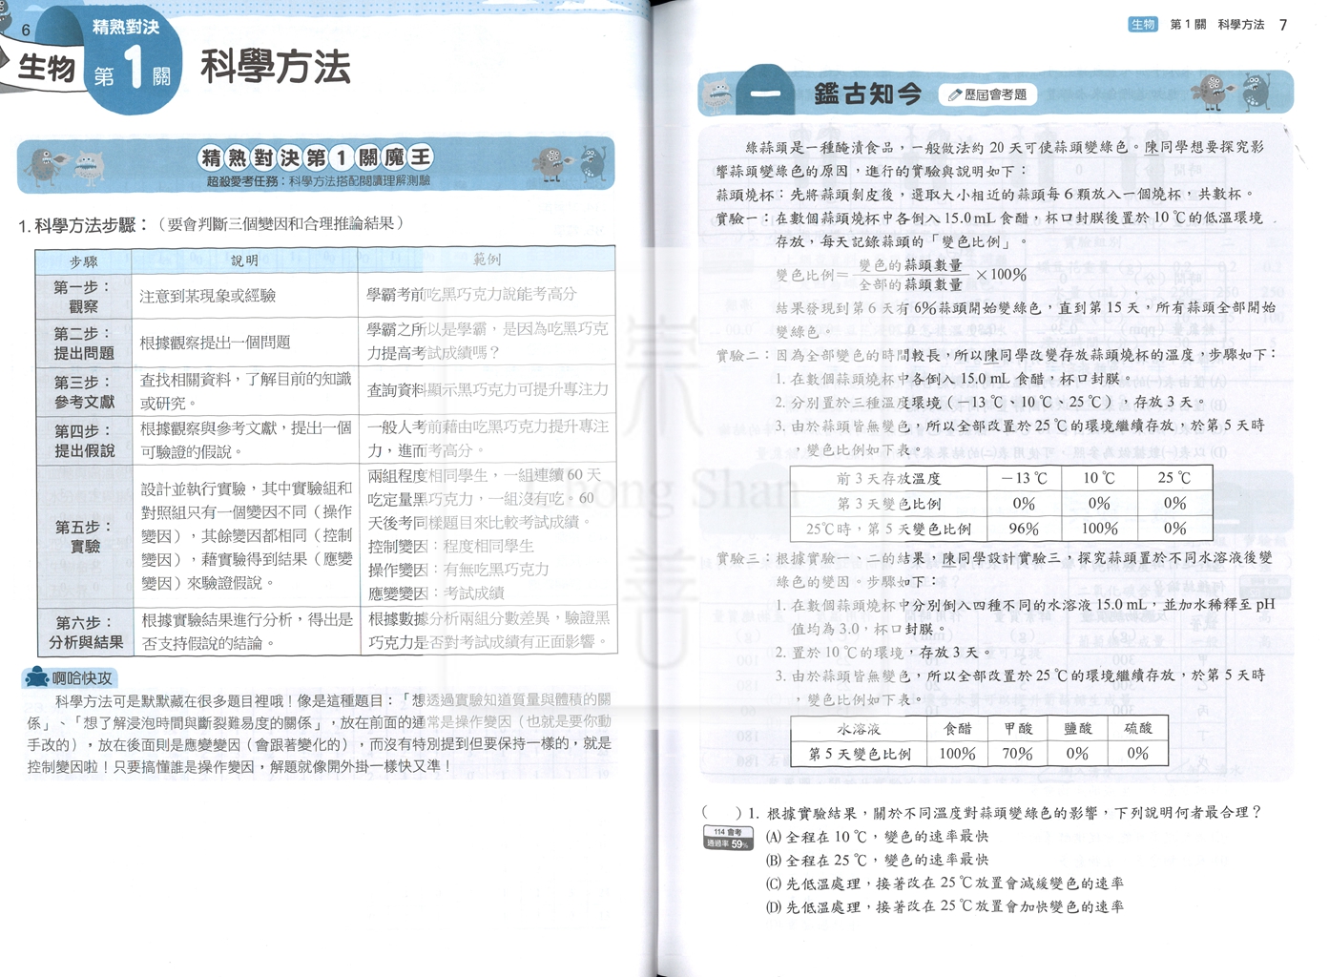Click the 第六步：分析與結果 cell

click(x=85, y=632)
